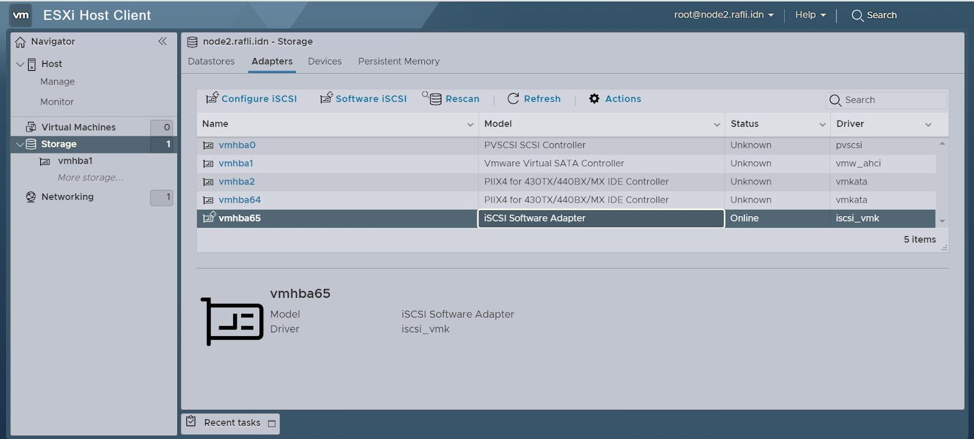Click the Virtual Machines icon in Navigator
The height and width of the screenshot is (439, 974).
coord(31,127)
